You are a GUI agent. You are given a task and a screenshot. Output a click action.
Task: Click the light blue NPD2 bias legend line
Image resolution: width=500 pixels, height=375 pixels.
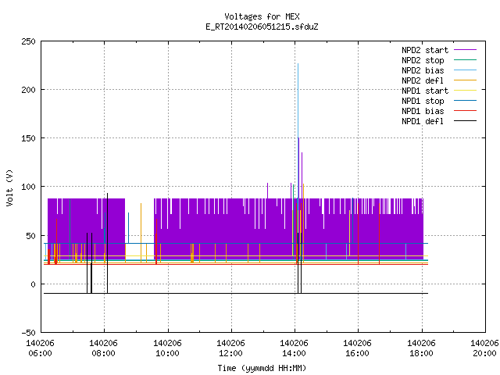pos(465,70)
